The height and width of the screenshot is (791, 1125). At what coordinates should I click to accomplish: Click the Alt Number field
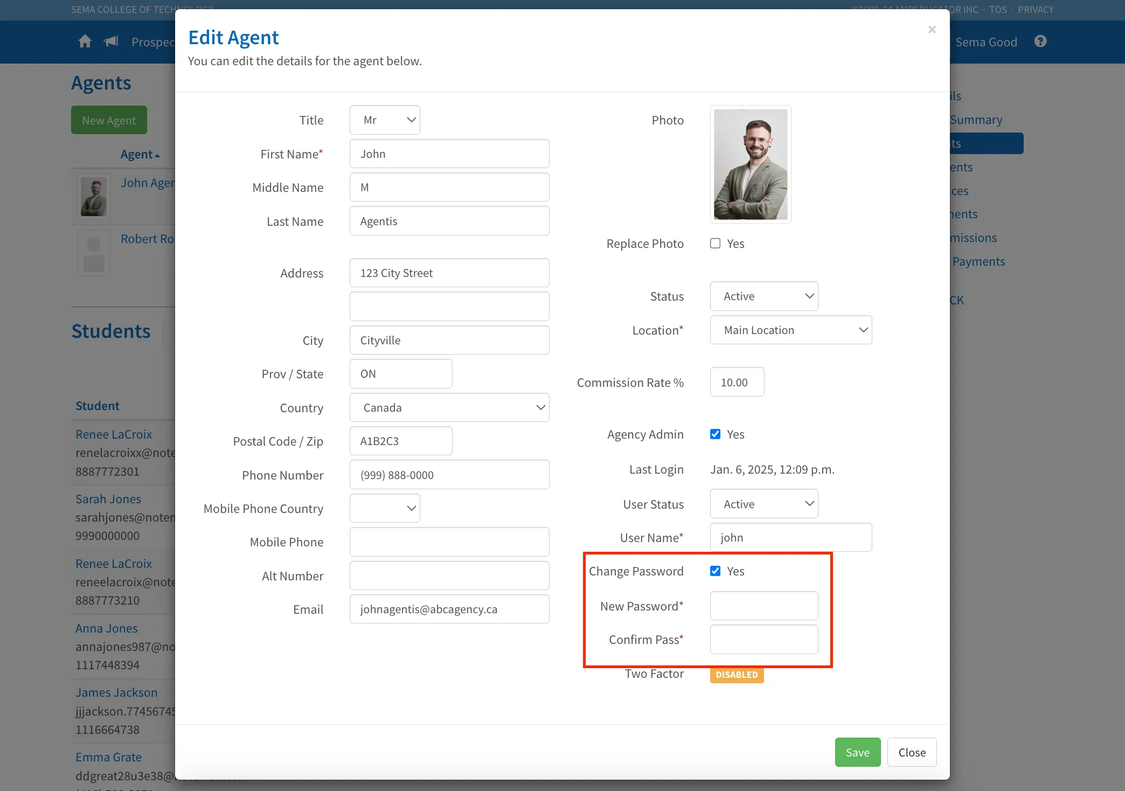click(449, 575)
